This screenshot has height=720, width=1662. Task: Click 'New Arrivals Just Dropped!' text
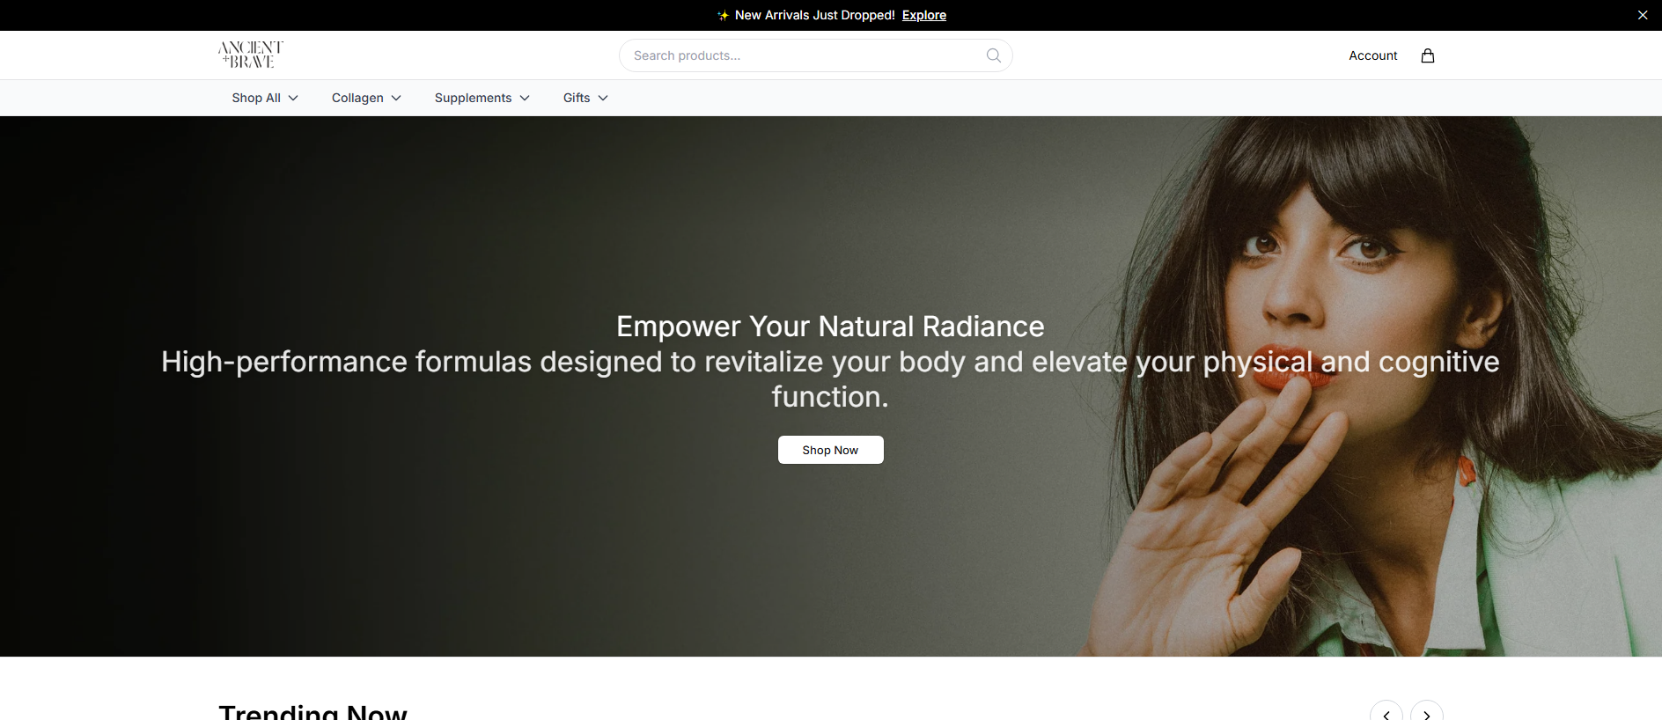pyautogui.click(x=814, y=15)
